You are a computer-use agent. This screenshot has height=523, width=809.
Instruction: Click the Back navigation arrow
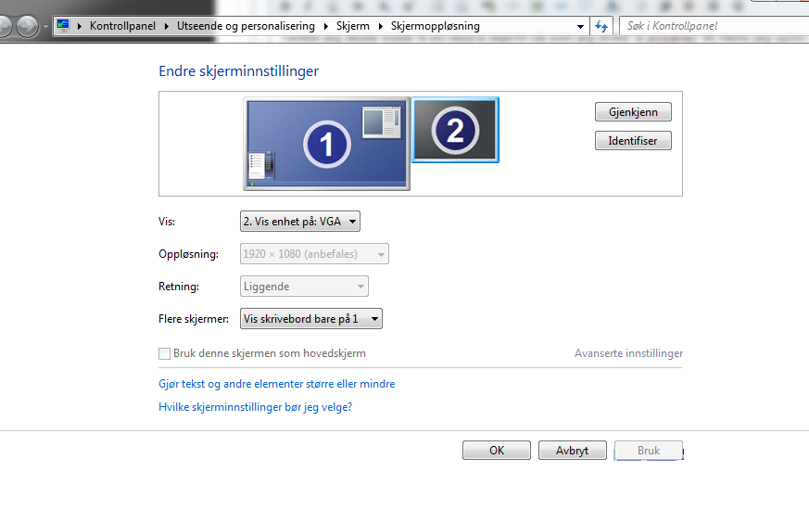(5, 26)
